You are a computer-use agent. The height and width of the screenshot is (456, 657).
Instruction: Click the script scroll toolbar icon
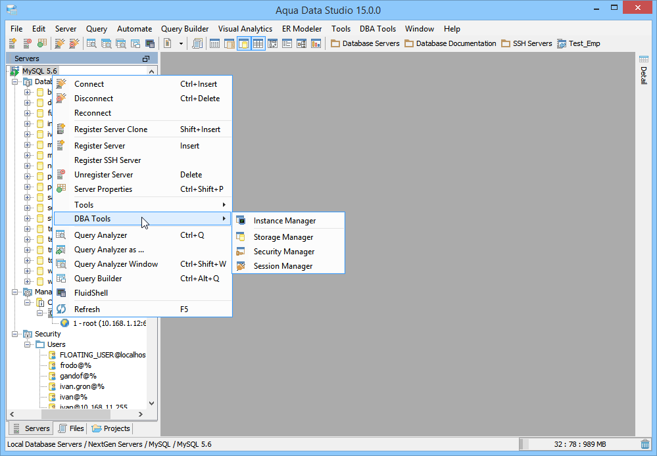tap(197, 43)
